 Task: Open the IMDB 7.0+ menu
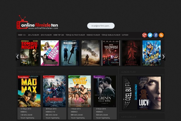(22, 35)
